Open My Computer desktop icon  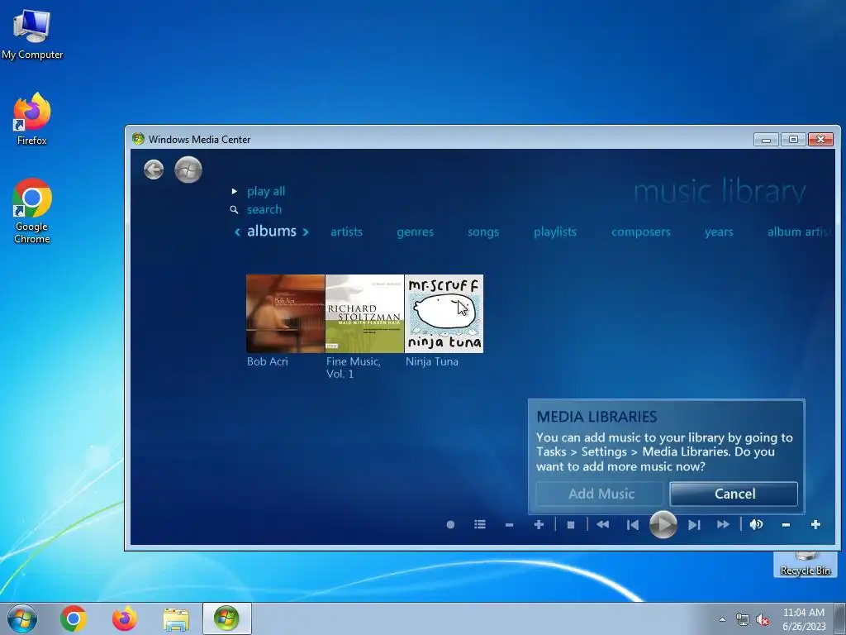pyautogui.click(x=32, y=35)
